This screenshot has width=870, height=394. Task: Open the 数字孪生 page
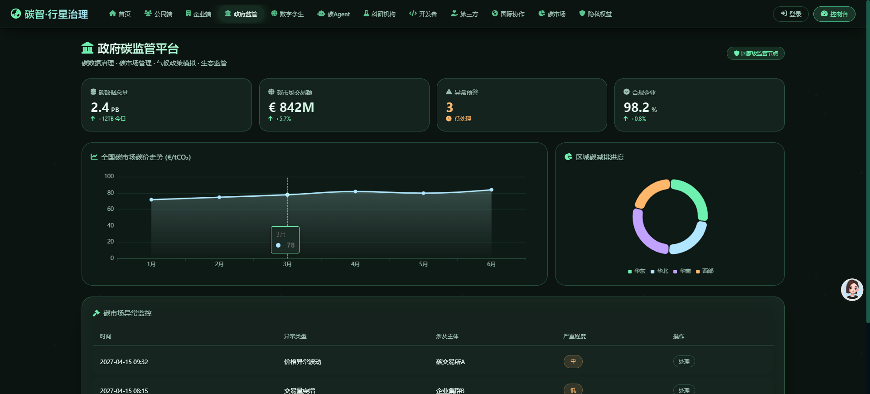[x=287, y=14]
